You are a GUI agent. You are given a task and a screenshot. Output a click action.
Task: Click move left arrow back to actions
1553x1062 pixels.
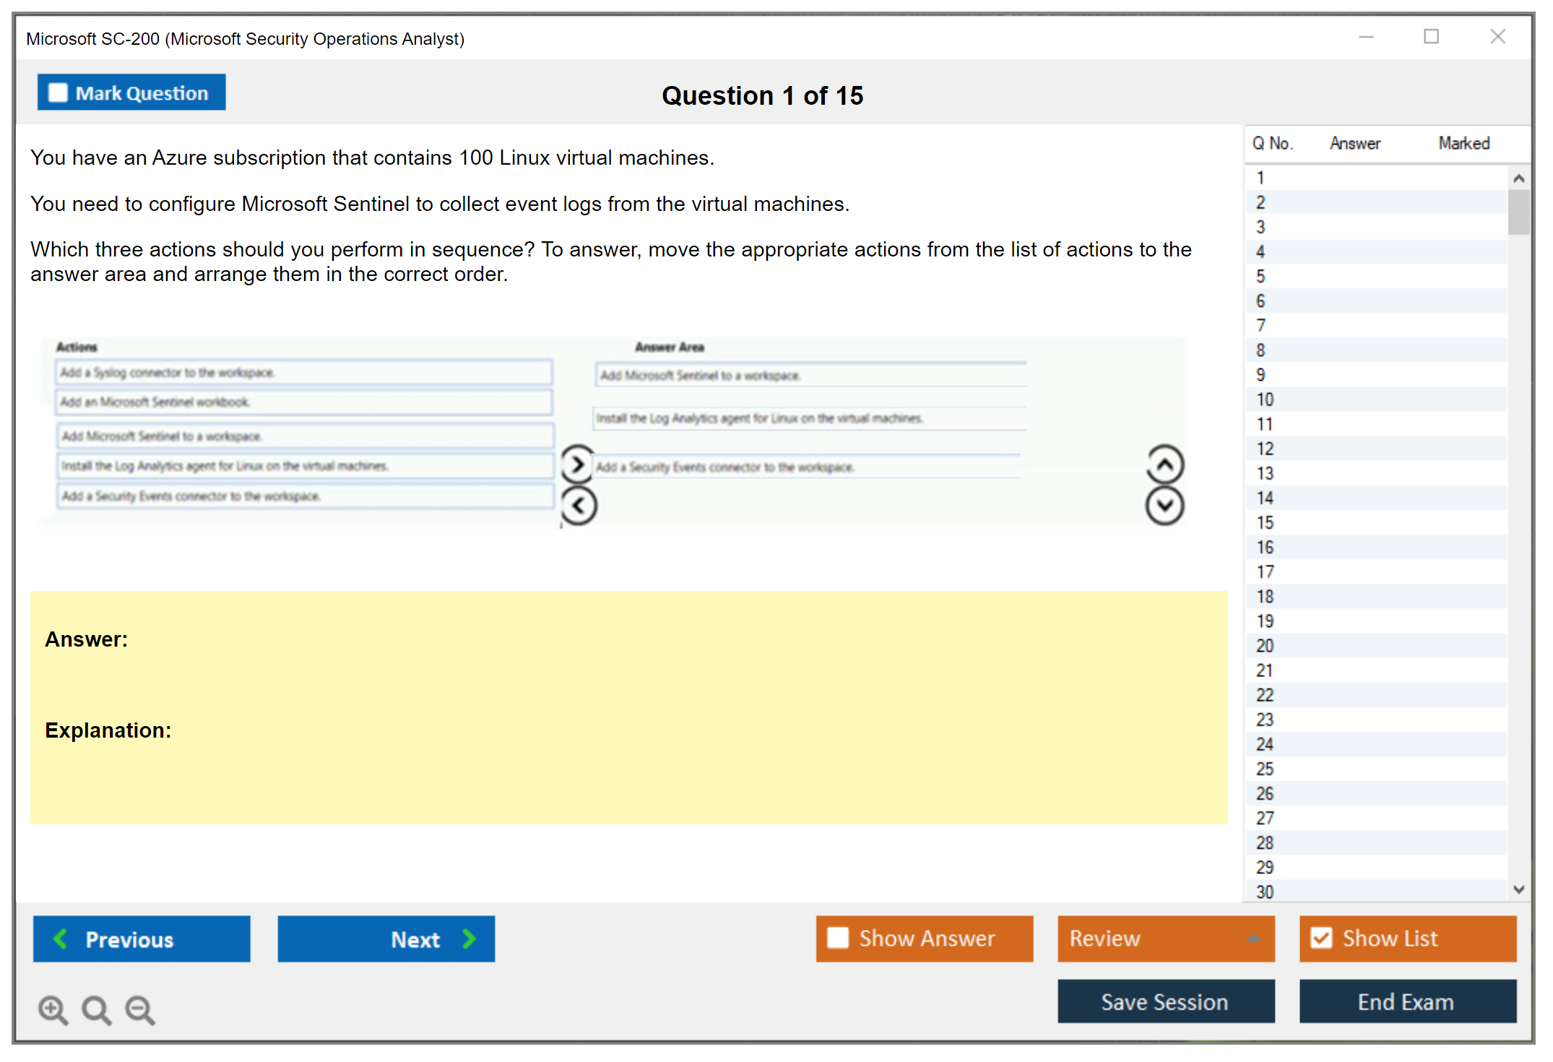coord(579,506)
